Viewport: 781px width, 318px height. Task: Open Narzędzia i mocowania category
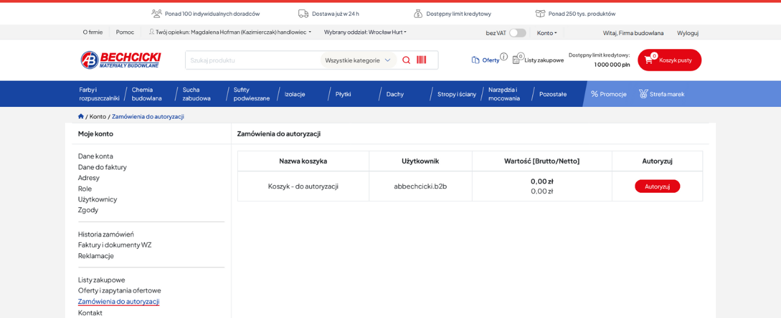click(x=504, y=94)
